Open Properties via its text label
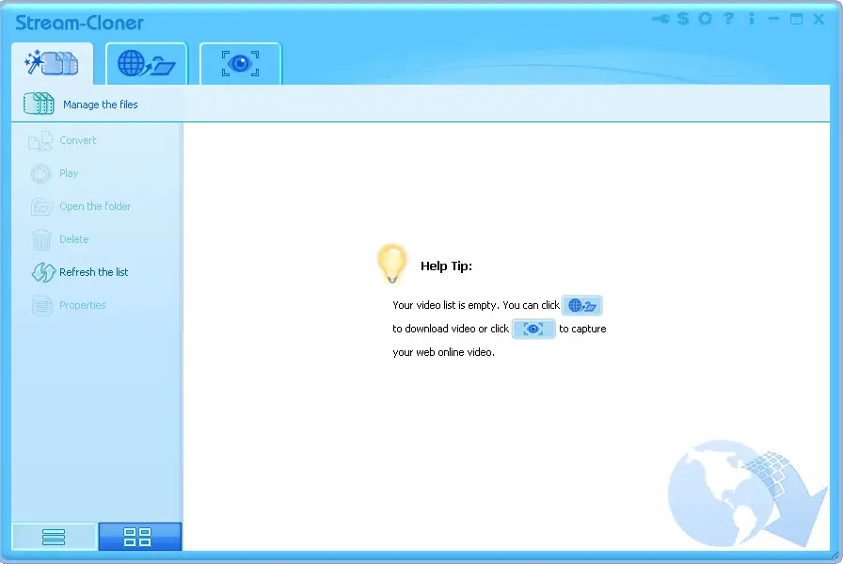Image resolution: width=843 pixels, height=564 pixels. [82, 305]
